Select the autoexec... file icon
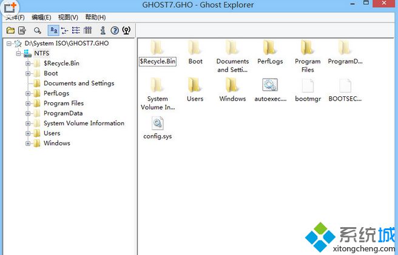Image resolution: width=398 pixels, height=255 pixels. coord(270,85)
